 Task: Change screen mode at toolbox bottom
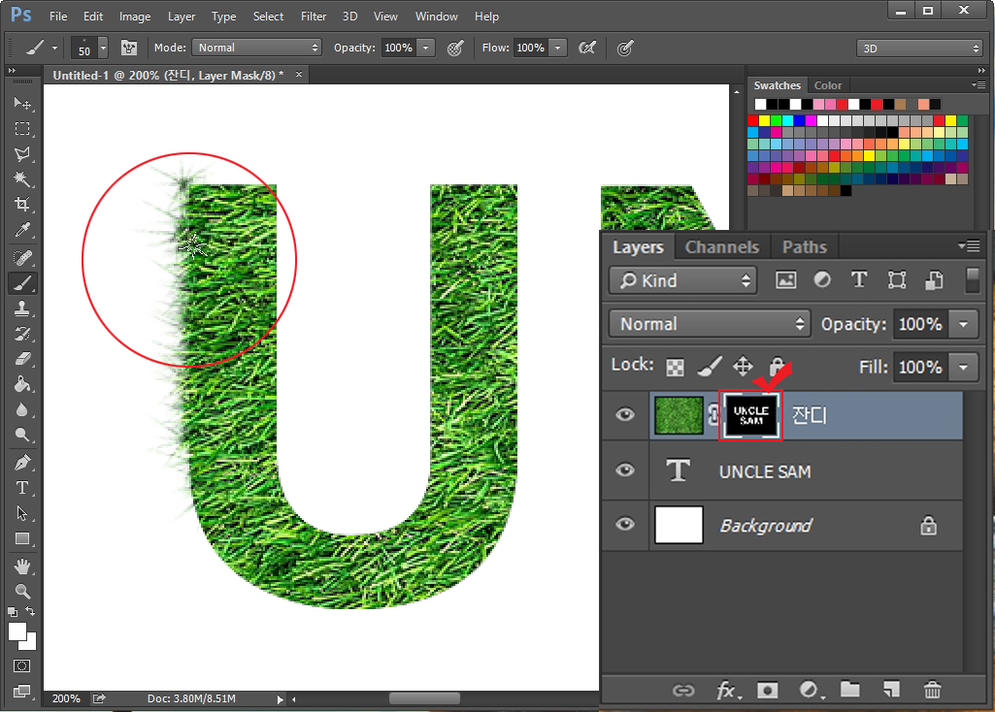(22, 691)
